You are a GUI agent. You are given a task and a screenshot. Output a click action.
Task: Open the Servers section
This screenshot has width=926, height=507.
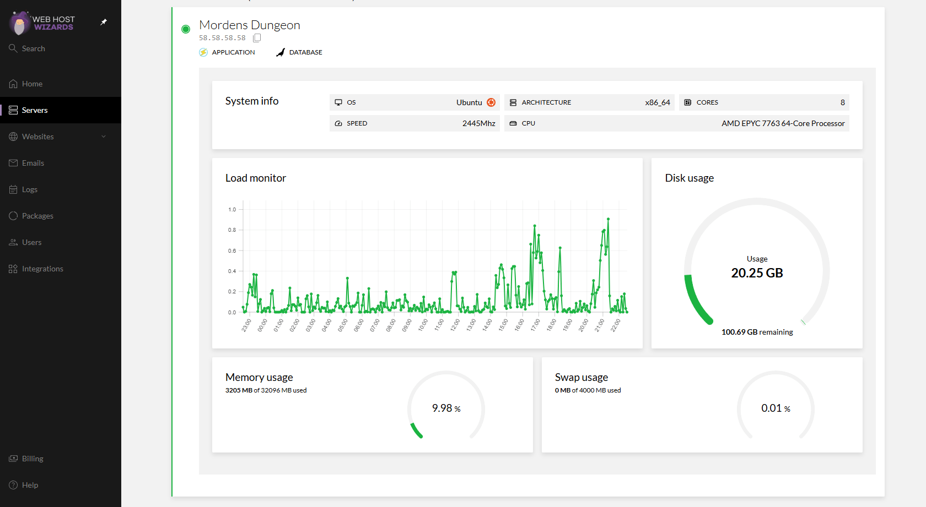(61, 110)
